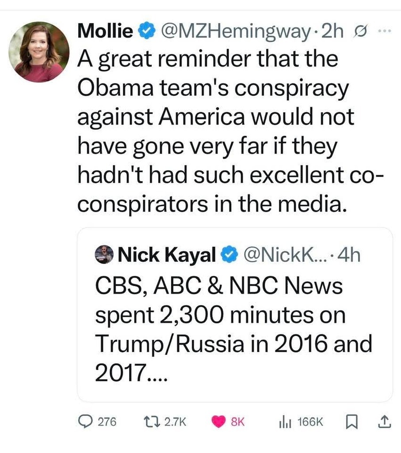Click Nick Kayal's small avatar
This screenshot has height=453, width=401.
[x=104, y=254]
